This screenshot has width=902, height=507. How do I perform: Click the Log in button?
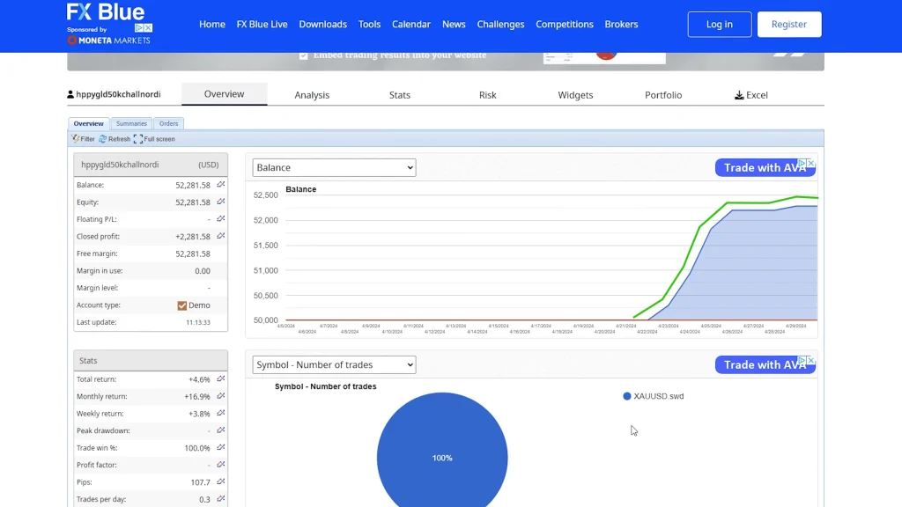coord(719,25)
